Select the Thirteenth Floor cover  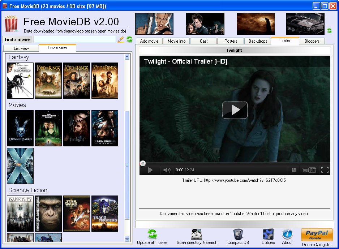click(48, 128)
